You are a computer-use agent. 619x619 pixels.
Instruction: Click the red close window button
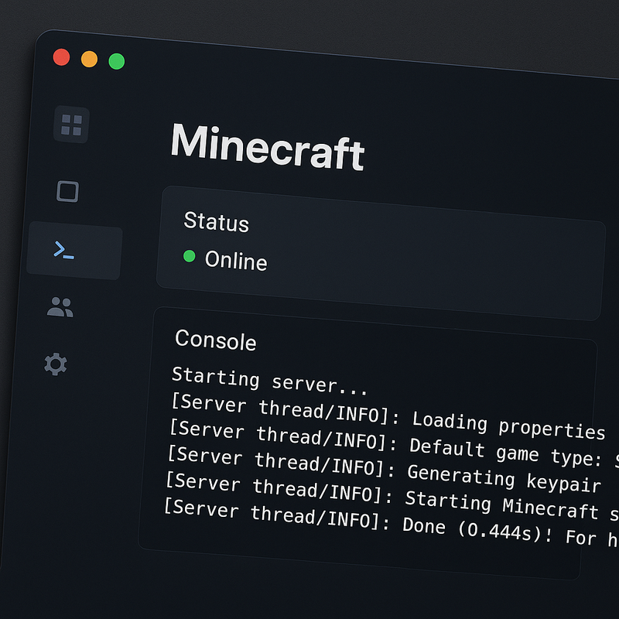pos(62,57)
